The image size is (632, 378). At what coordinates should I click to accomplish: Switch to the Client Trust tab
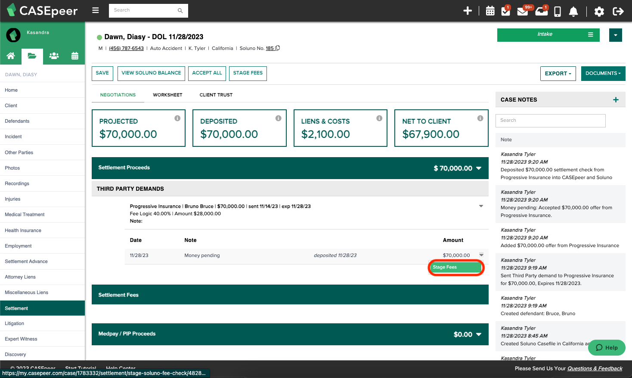(x=216, y=95)
